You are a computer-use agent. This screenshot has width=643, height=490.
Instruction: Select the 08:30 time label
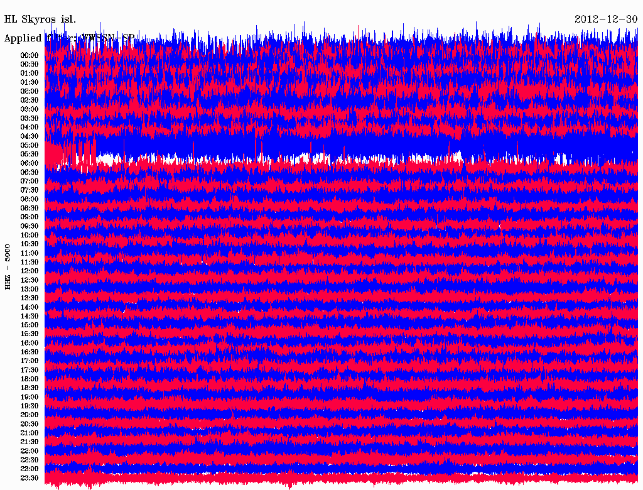pyautogui.click(x=30, y=208)
